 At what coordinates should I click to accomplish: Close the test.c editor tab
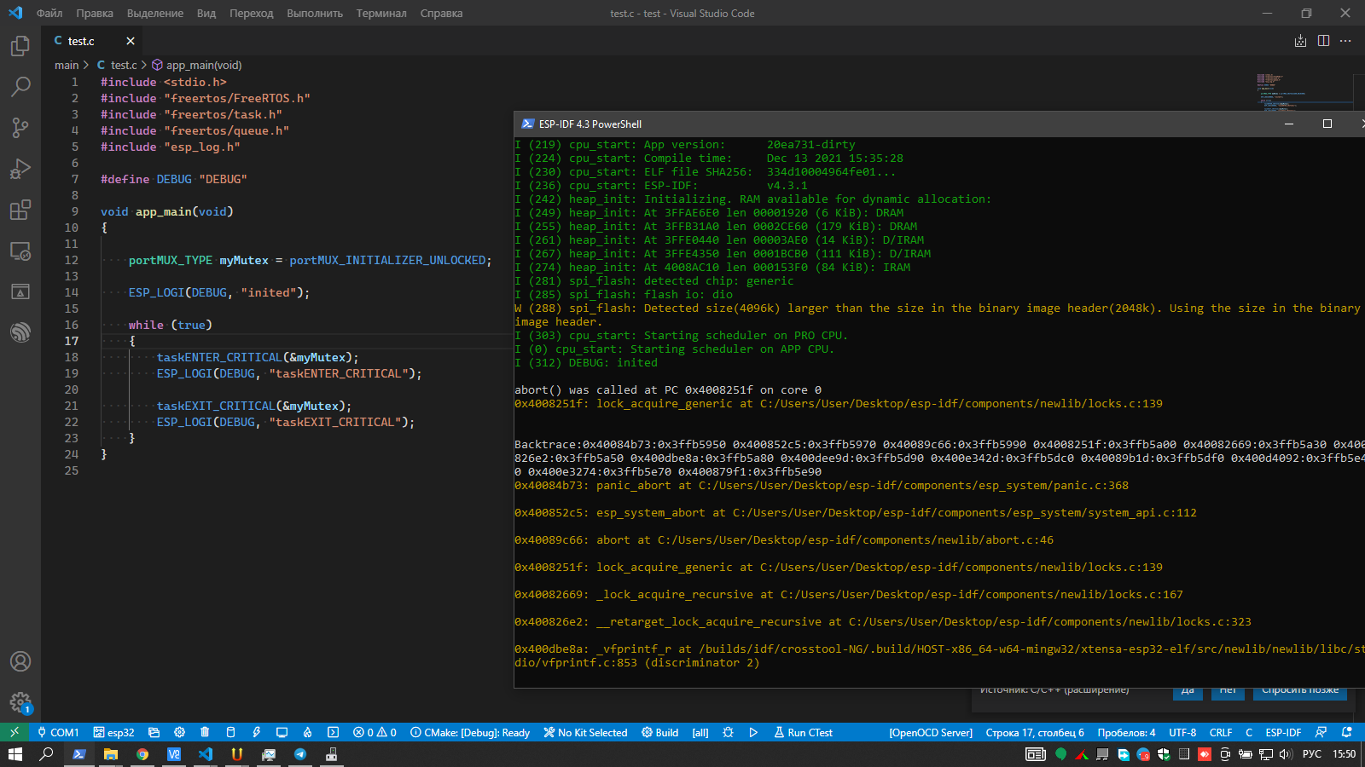coord(131,41)
